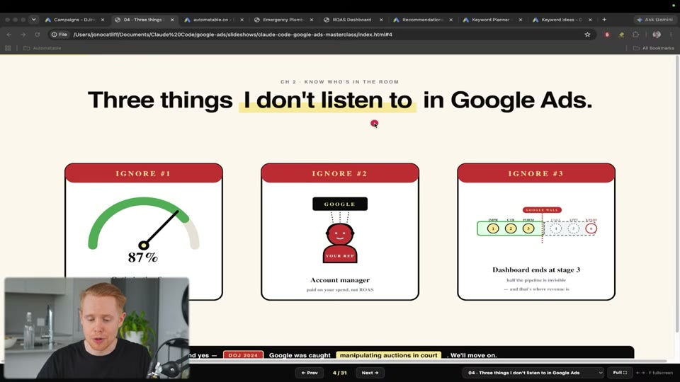Click the black GOOGLE label box

pyautogui.click(x=340, y=204)
